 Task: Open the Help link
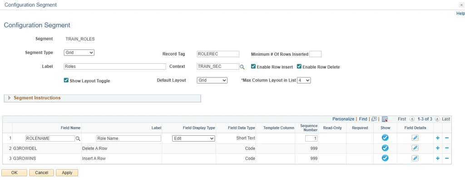coord(460,14)
